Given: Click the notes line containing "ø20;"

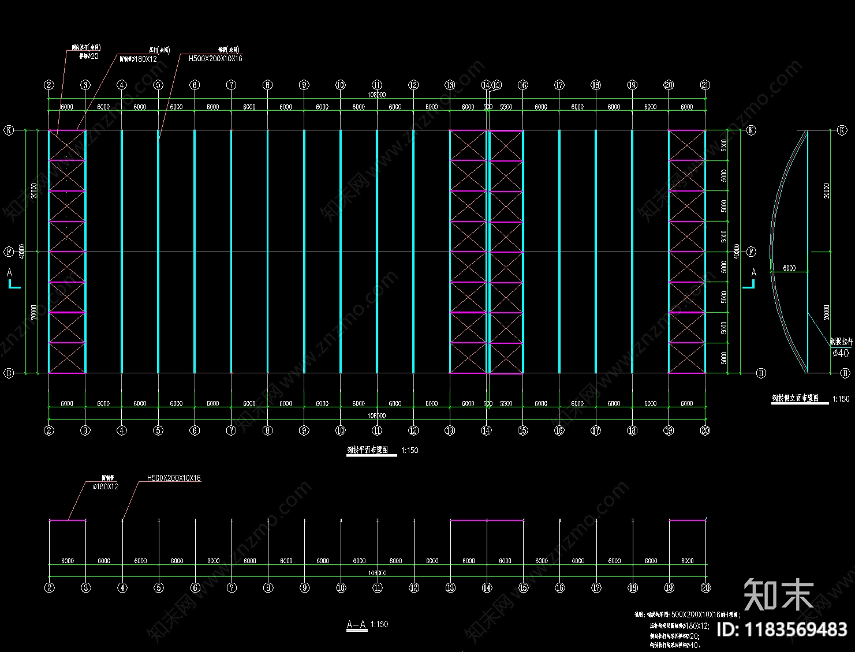Looking at the screenshot, I should (x=674, y=635).
